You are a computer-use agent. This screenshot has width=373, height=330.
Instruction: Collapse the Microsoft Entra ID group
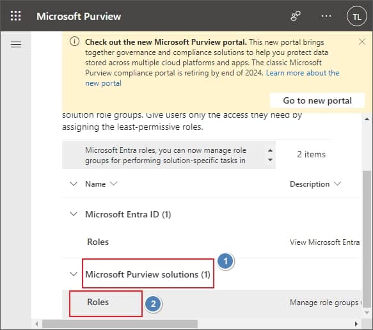click(x=74, y=214)
